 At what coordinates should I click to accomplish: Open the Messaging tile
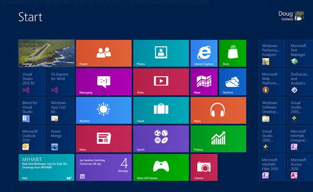[x=104, y=82]
